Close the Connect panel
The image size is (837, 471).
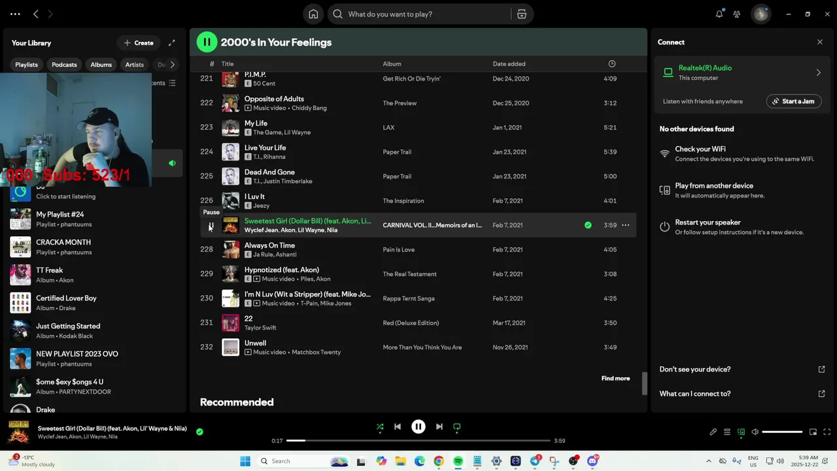point(820,42)
